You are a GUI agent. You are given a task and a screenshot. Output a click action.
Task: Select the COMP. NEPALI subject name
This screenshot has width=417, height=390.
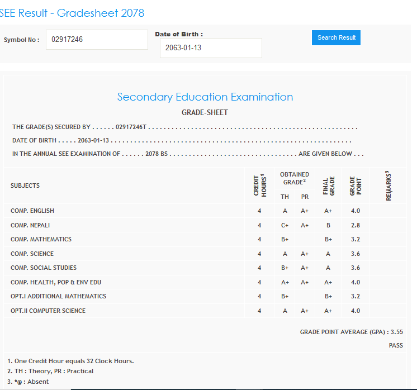coord(31,225)
